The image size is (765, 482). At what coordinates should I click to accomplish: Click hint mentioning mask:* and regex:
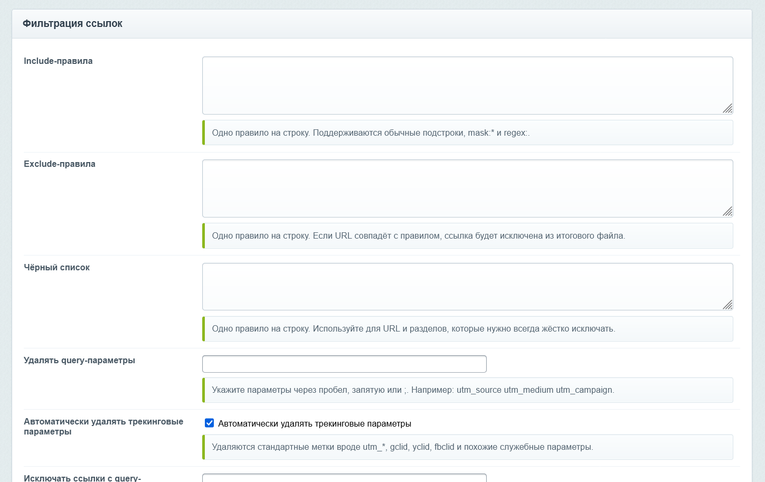(x=468, y=133)
